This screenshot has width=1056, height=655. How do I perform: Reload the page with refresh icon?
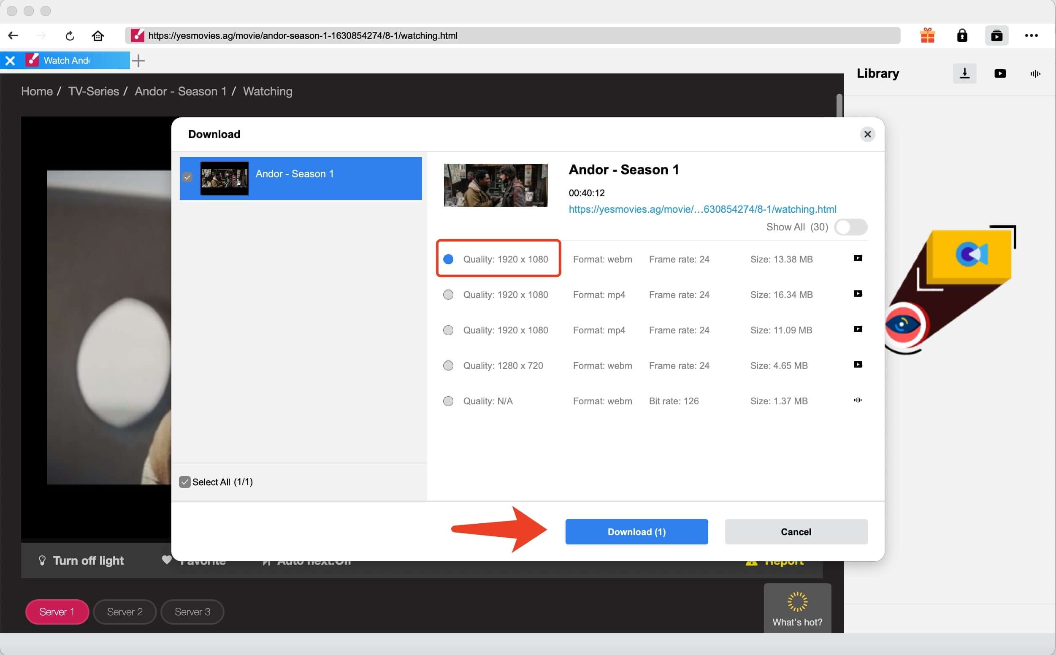[x=70, y=35]
